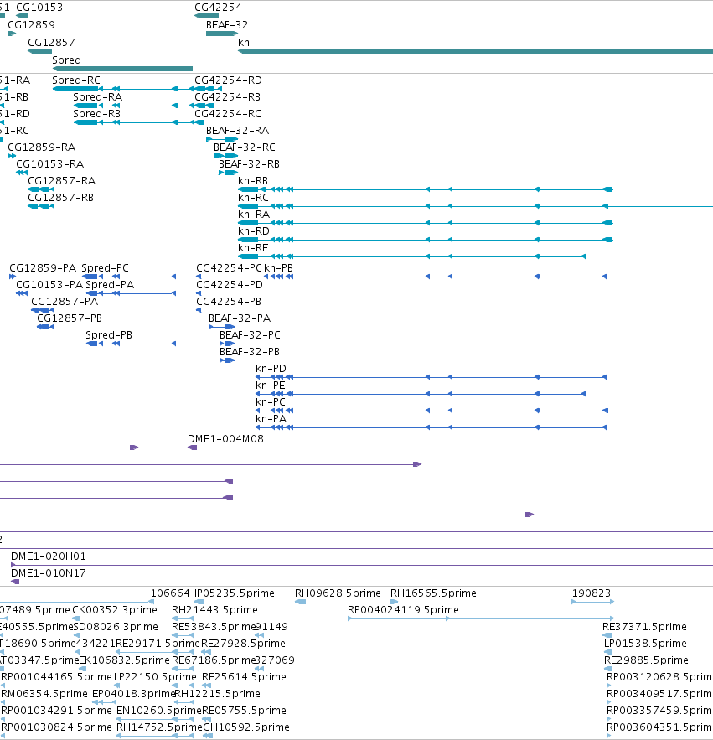Click EST RP004024119.5prime label
Image resolution: width=713 pixels, height=740 pixels.
coord(404,610)
